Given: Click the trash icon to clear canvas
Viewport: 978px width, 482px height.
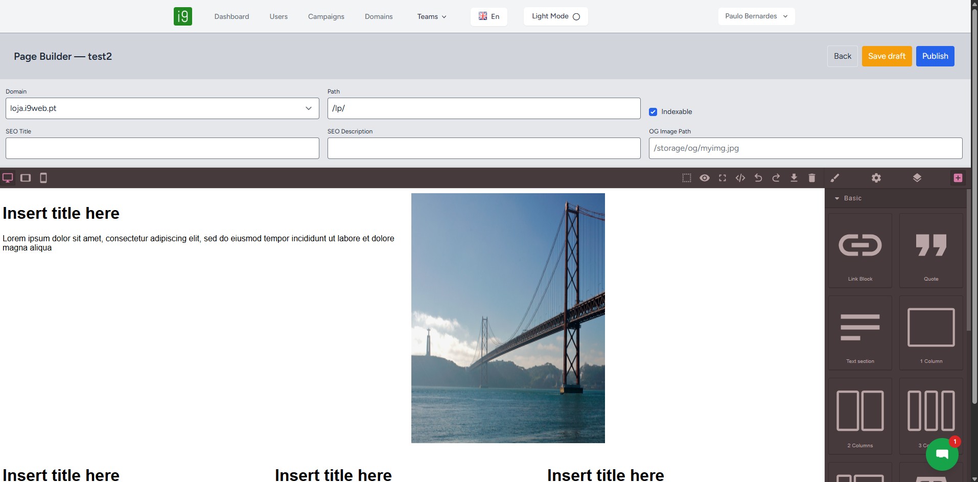Looking at the screenshot, I should click(x=811, y=178).
